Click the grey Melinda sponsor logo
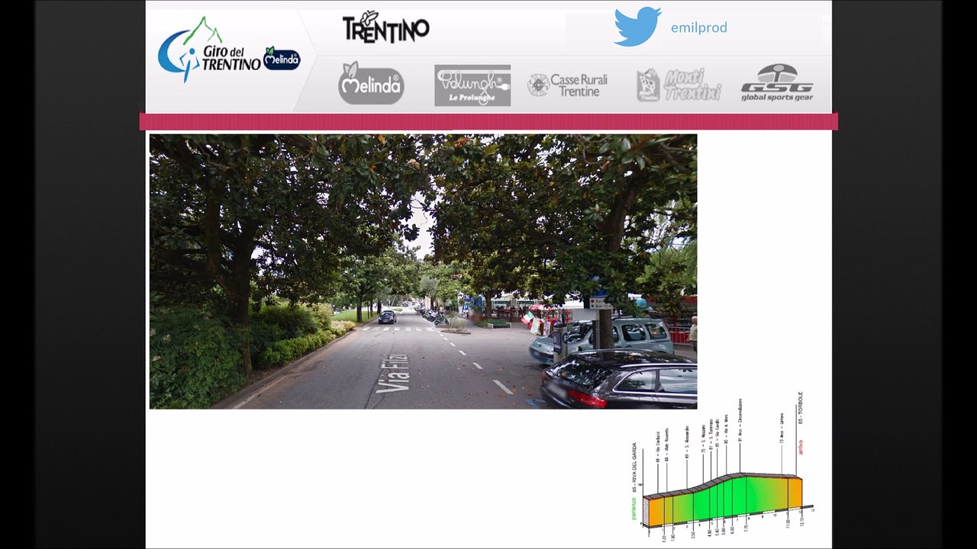Image resolution: width=977 pixels, height=549 pixels. 371,83
